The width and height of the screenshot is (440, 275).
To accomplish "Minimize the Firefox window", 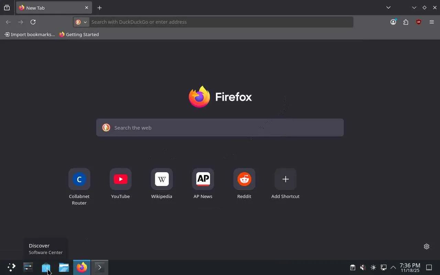I will pyautogui.click(x=414, y=8).
